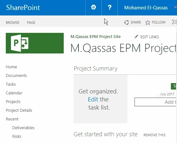Open the Mohamed El-Qassas account name
Screen dimensions: 177x143
pyautogui.click(x=146, y=8)
